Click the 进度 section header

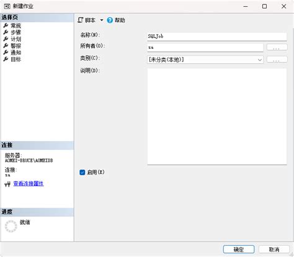(37, 212)
